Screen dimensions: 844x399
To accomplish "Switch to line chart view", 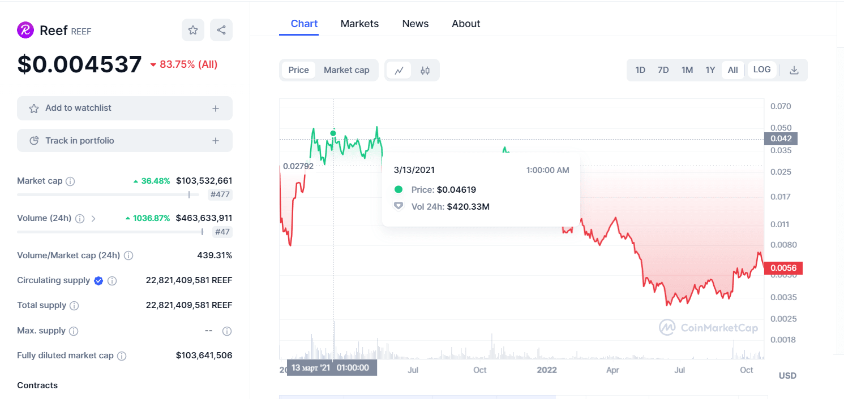I will pos(399,70).
